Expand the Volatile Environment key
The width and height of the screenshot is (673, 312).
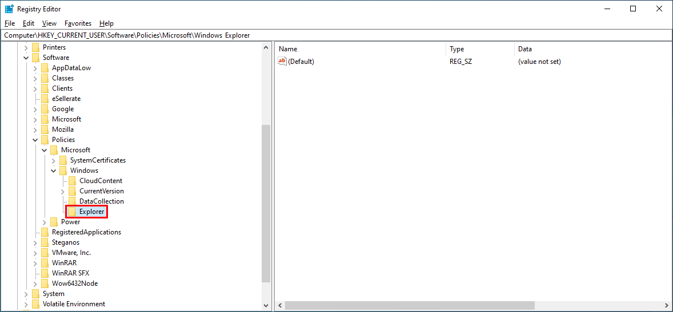coord(26,304)
